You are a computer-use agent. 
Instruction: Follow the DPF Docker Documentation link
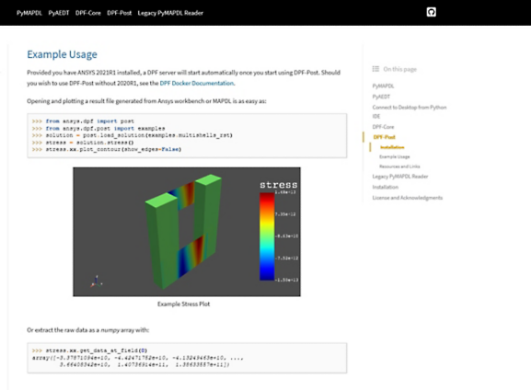click(x=197, y=83)
